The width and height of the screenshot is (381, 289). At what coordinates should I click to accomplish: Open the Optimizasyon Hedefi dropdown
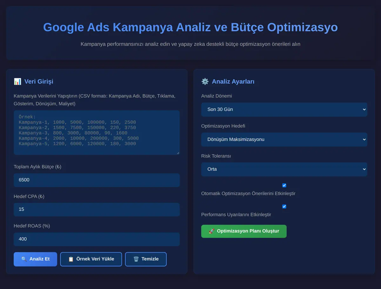pyautogui.click(x=284, y=140)
